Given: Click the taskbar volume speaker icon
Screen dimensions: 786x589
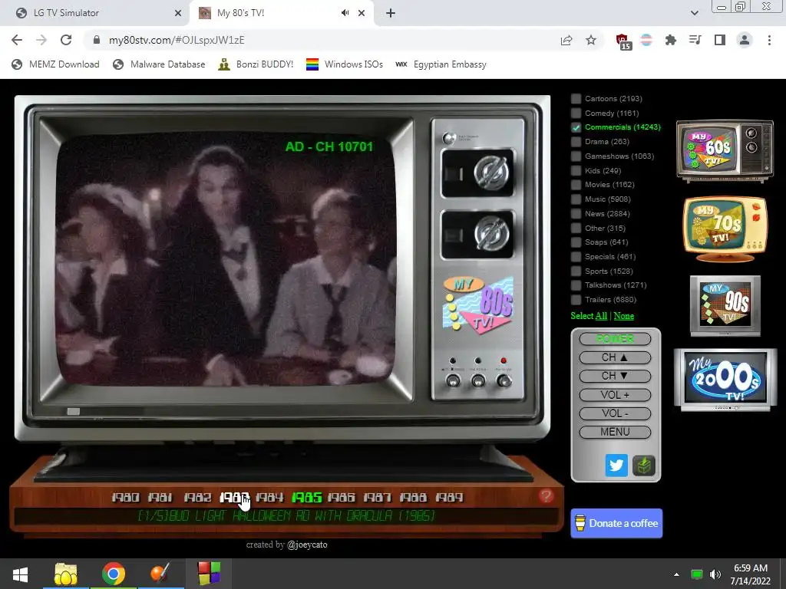Looking at the screenshot, I should pos(715,574).
